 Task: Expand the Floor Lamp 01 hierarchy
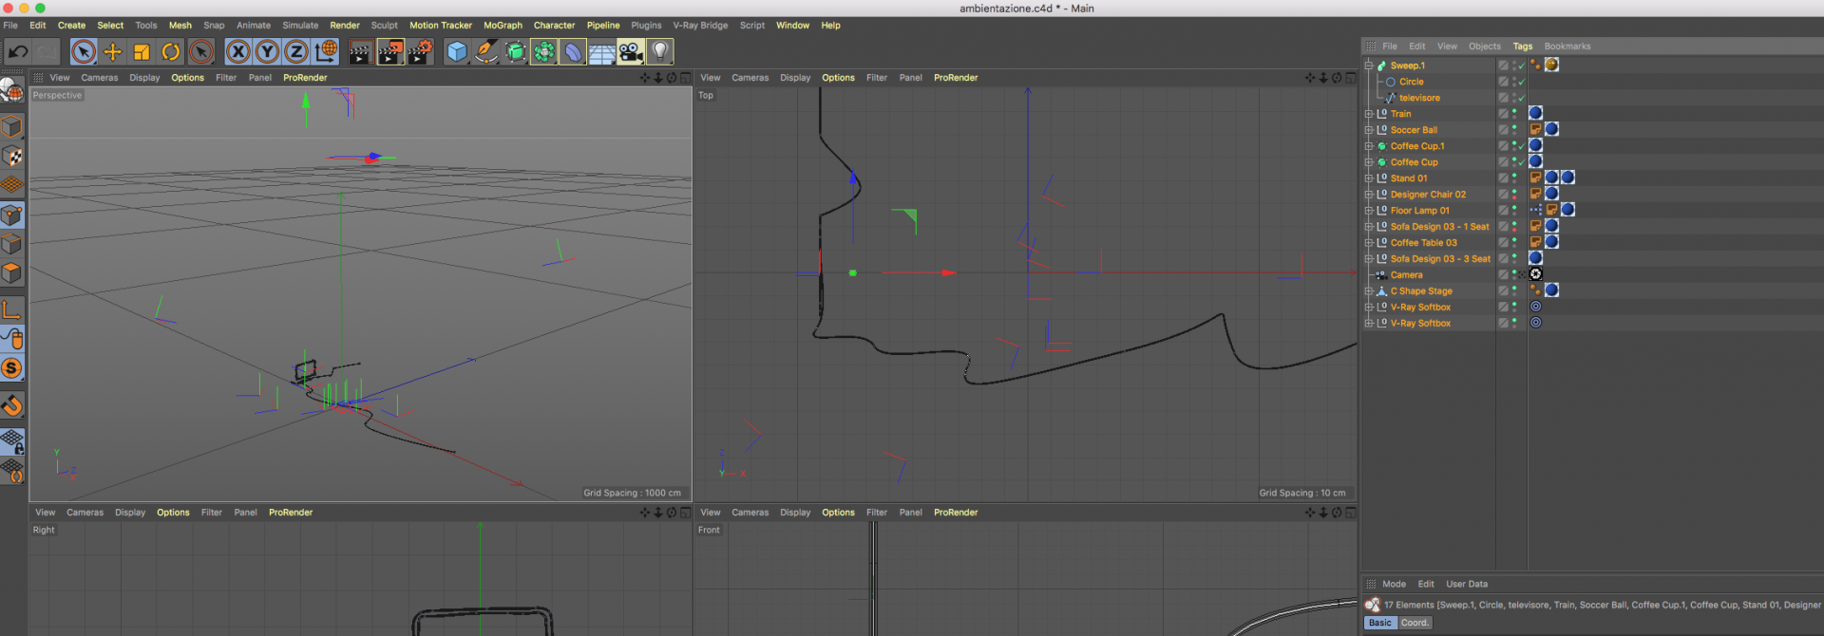[x=1369, y=211]
